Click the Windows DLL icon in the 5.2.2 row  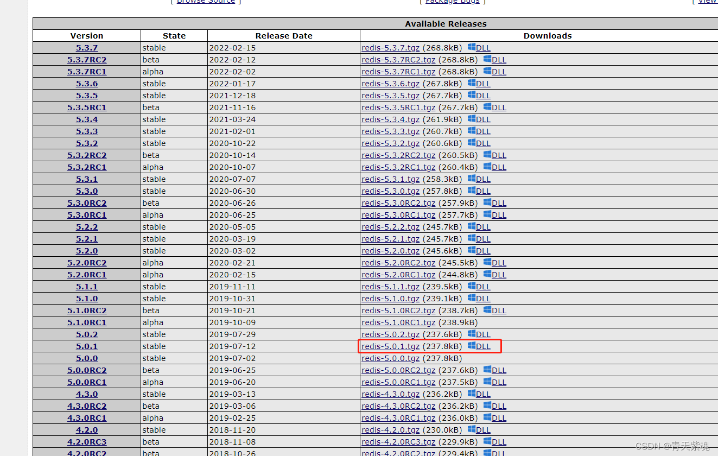[471, 226]
